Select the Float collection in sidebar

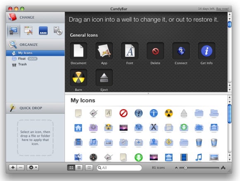[35, 59]
